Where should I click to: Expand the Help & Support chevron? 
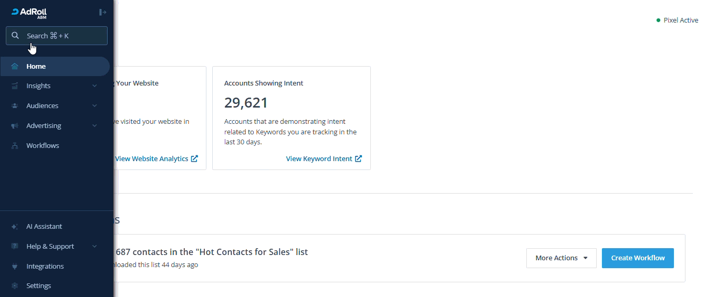tap(95, 247)
